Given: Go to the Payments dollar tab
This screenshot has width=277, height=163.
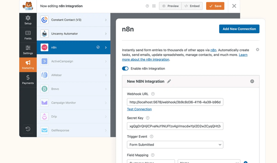Looking at the screenshot, I should 28,80.
